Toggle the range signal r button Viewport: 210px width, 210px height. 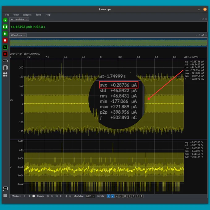pyautogui.click(x=121, y=196)
